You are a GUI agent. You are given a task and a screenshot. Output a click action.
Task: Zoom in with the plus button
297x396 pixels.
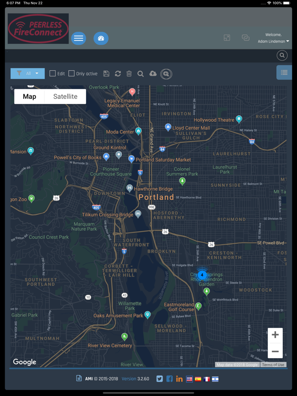click(x=275, y=335)
